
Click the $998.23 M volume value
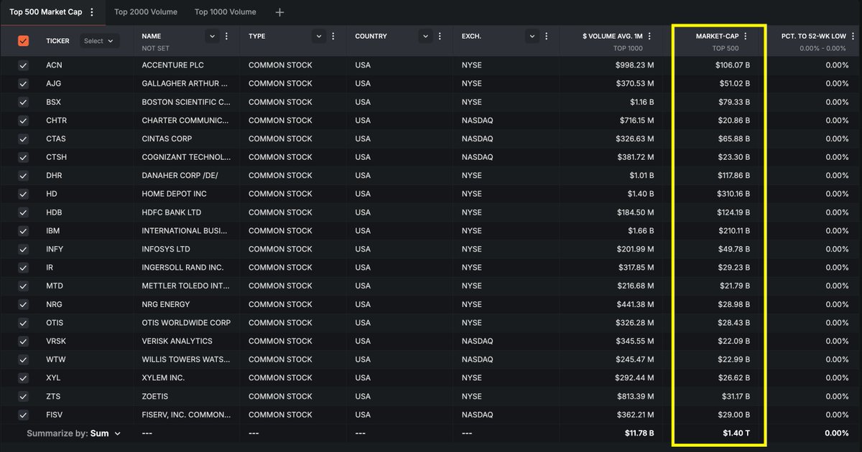[x=635, y=65]
